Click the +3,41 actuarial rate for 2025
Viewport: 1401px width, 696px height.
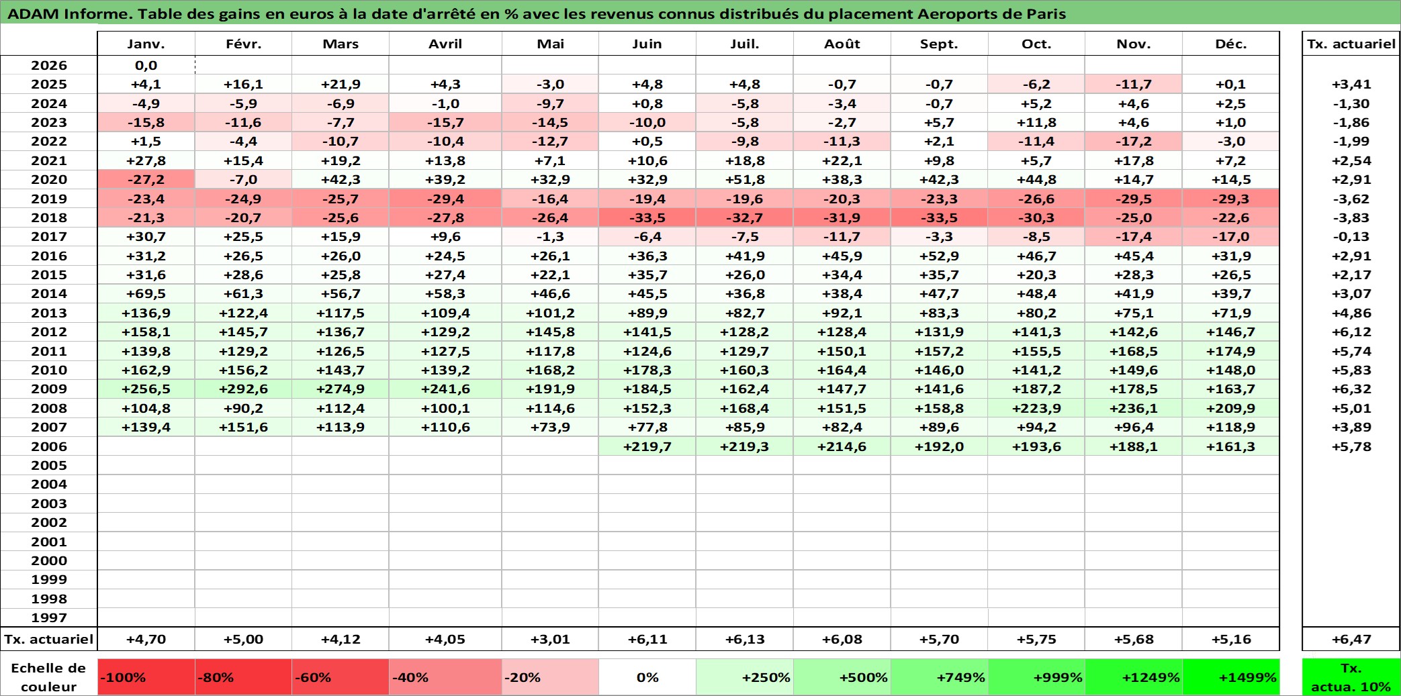tap(1351, 84)
